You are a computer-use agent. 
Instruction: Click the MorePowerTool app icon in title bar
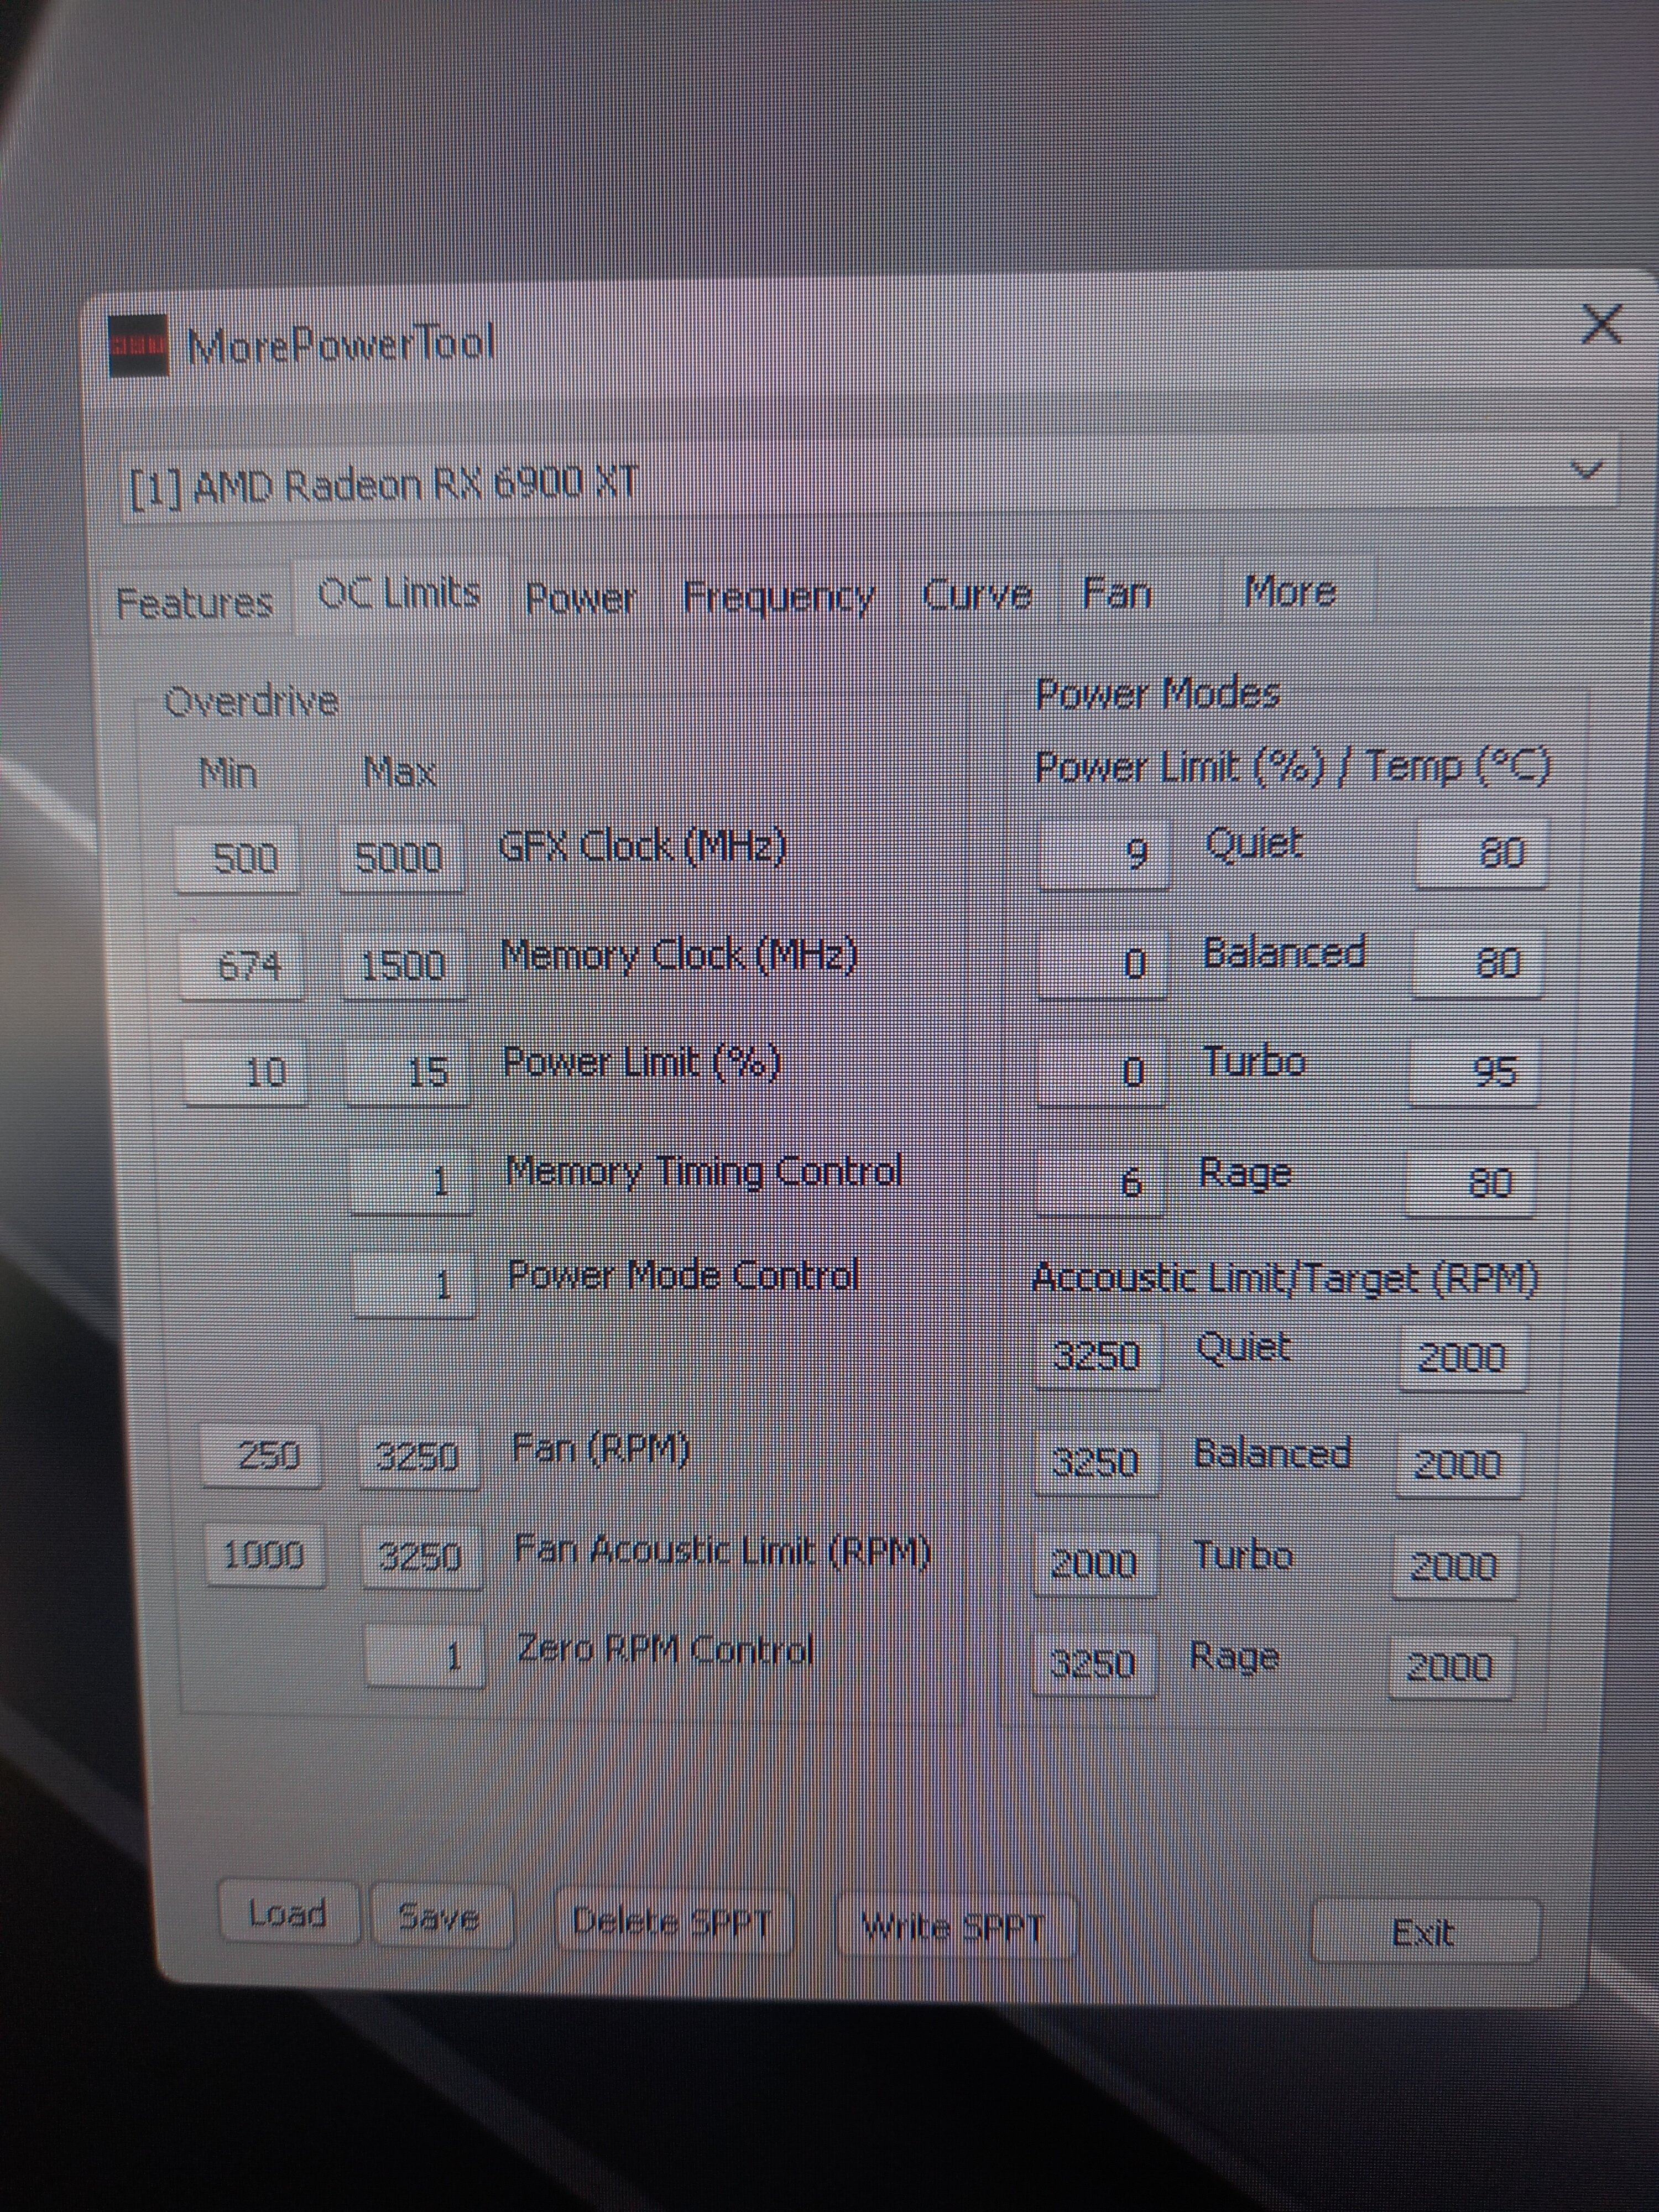click(x=139, y=346)
